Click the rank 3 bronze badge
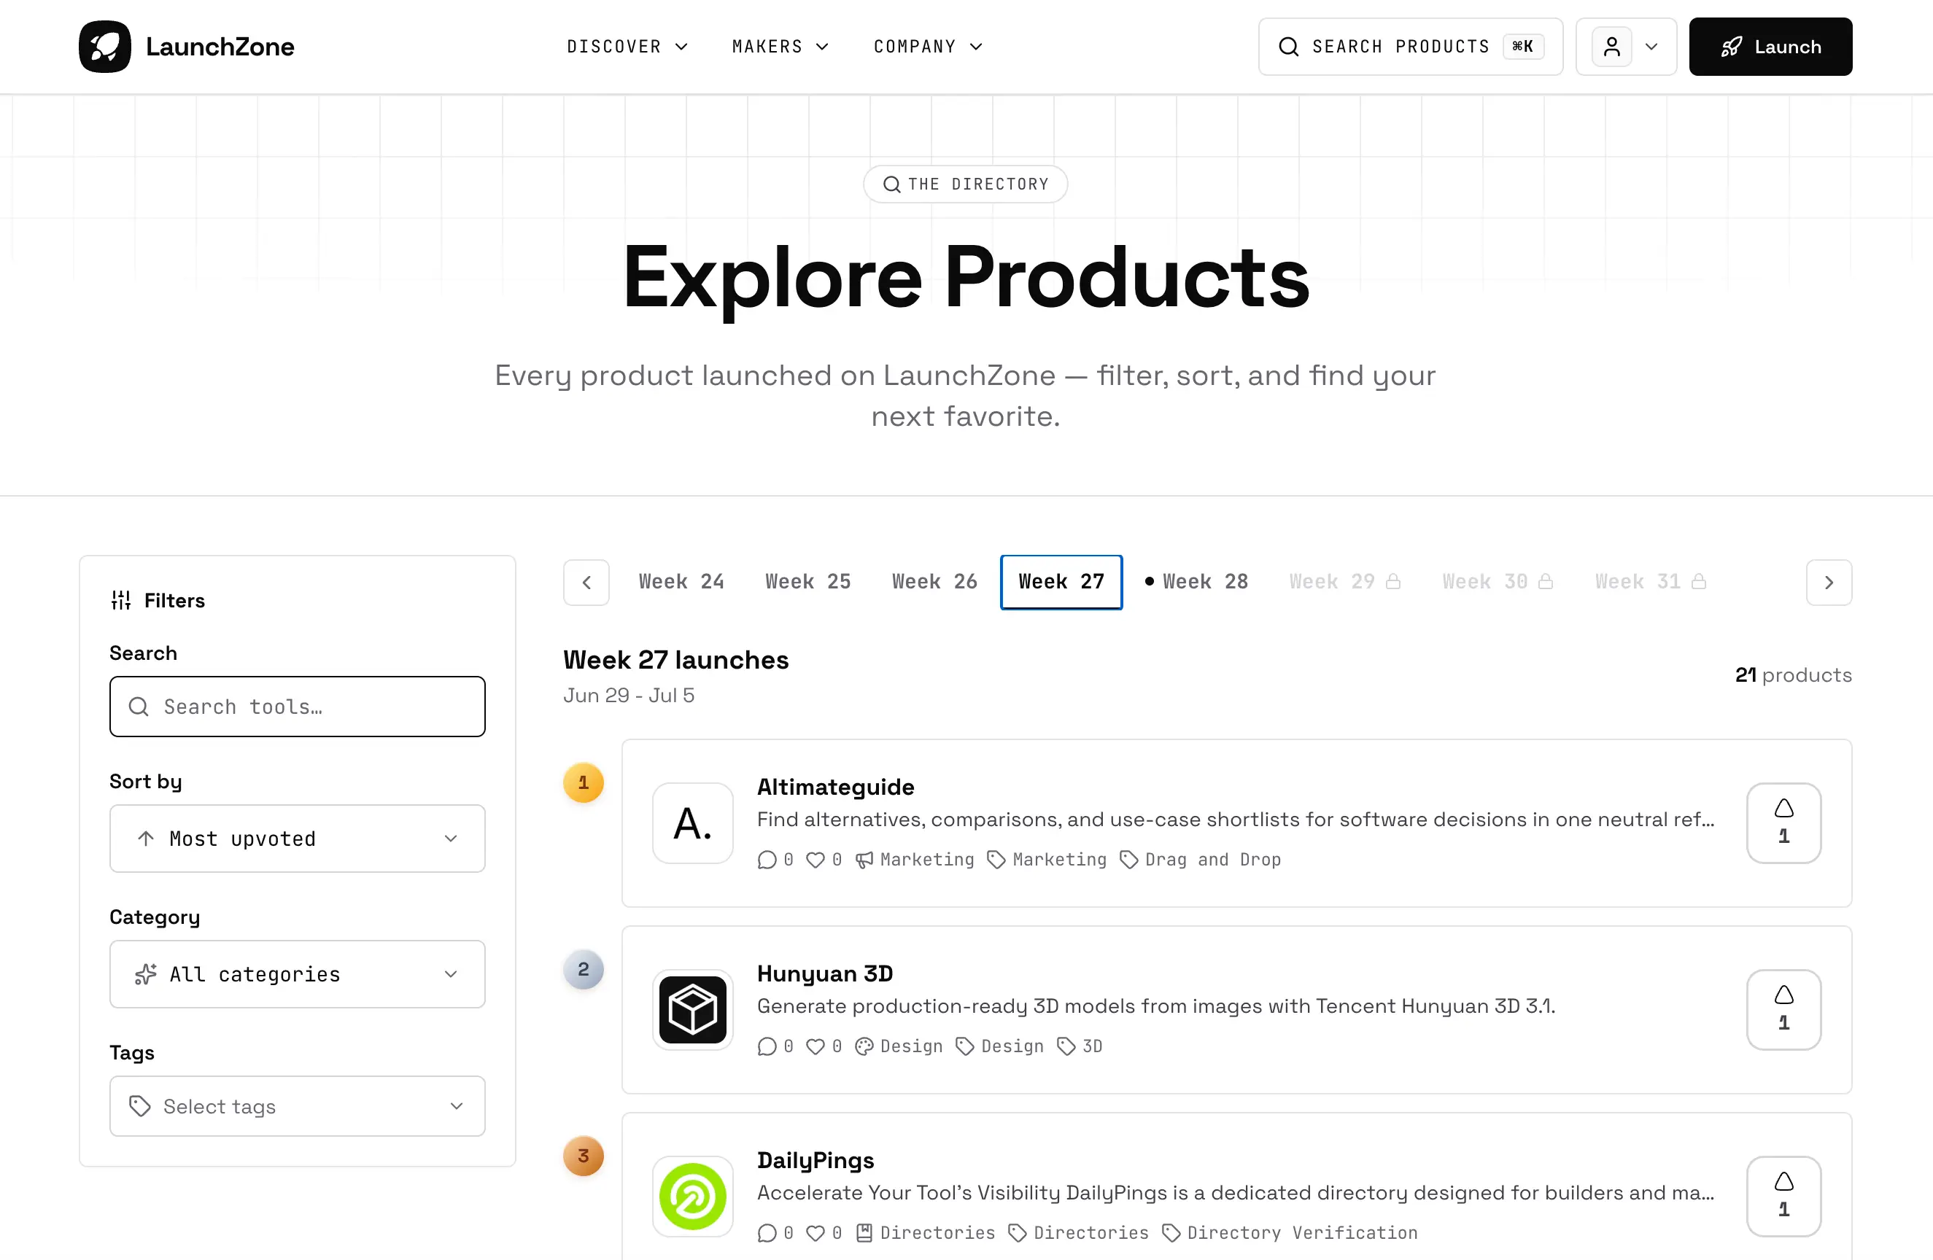The height and width of the screenshot is (1260, 1933). pos(583,1156)
